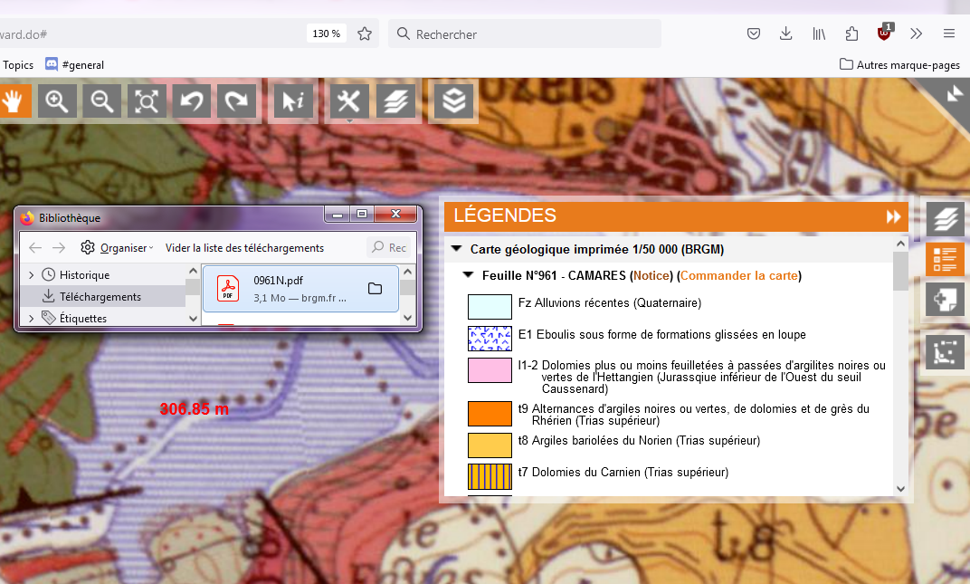Click the Commander la carte link
The height and width of the screenshot is (584, 970).
739,275
